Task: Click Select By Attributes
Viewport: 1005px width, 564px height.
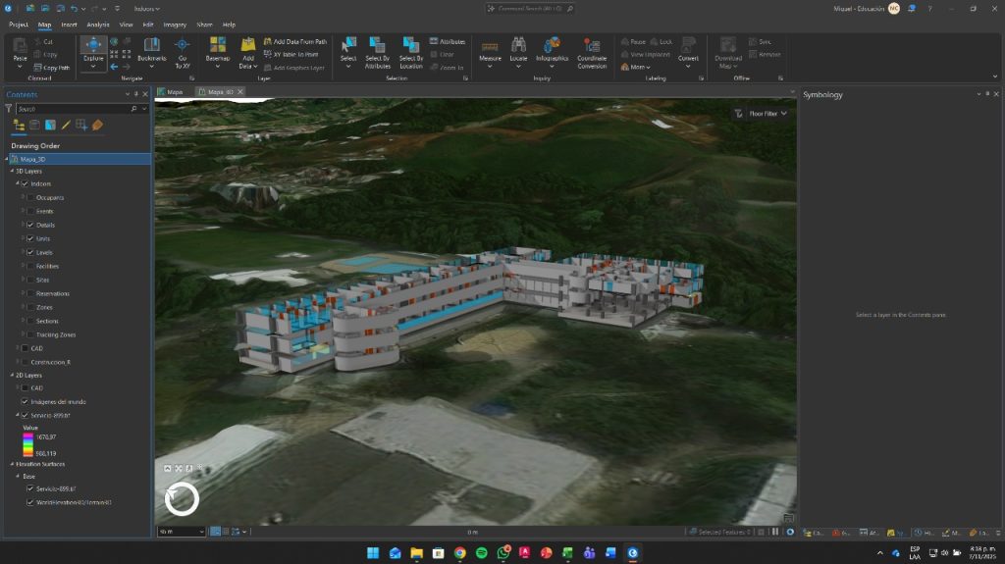Action: click(x=378, y=46)
